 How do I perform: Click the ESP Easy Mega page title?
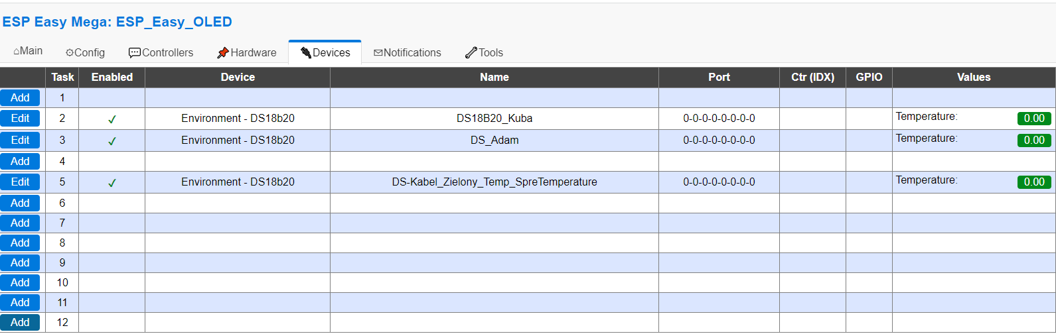click(117, 22)
